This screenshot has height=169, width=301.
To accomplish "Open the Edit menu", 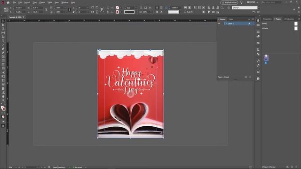I will pos(20,2).
